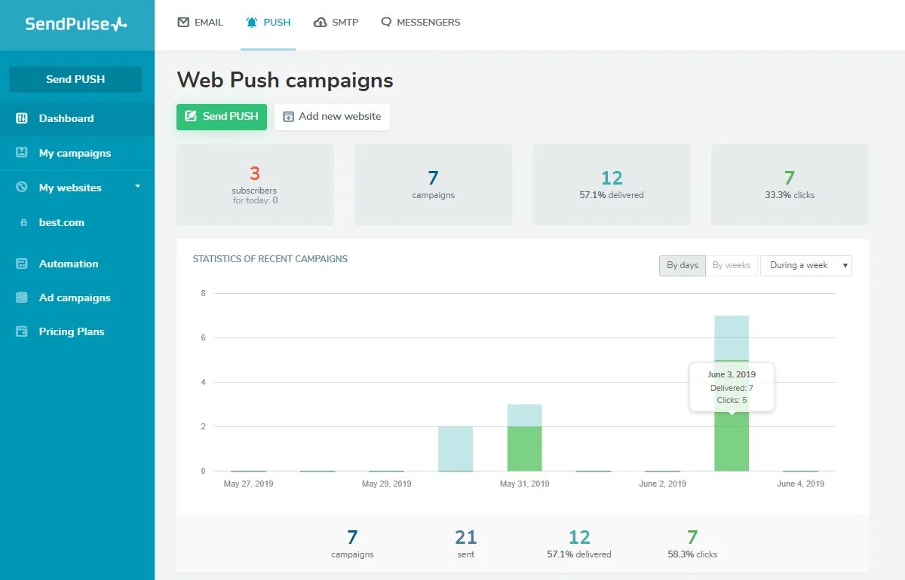Go to Dashboard in the sidebar
Image resolution: width=905 pixels, height=580 pixels.
pyautogui.click(x=77, y=118)
